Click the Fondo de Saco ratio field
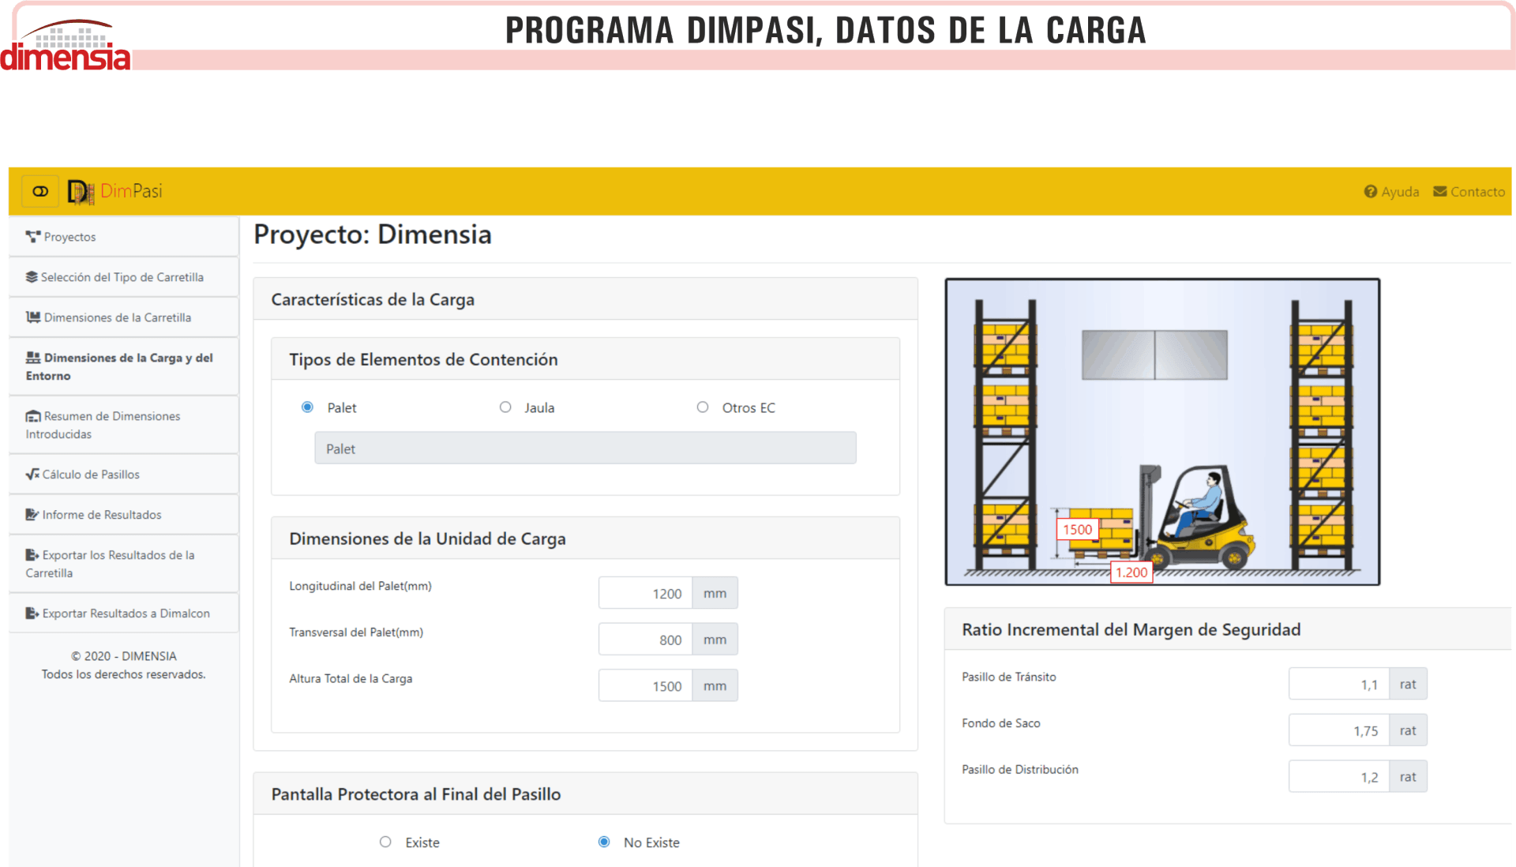Image resolution: width=1516 pixels, height=867 pixels. tap(1338, 730)
